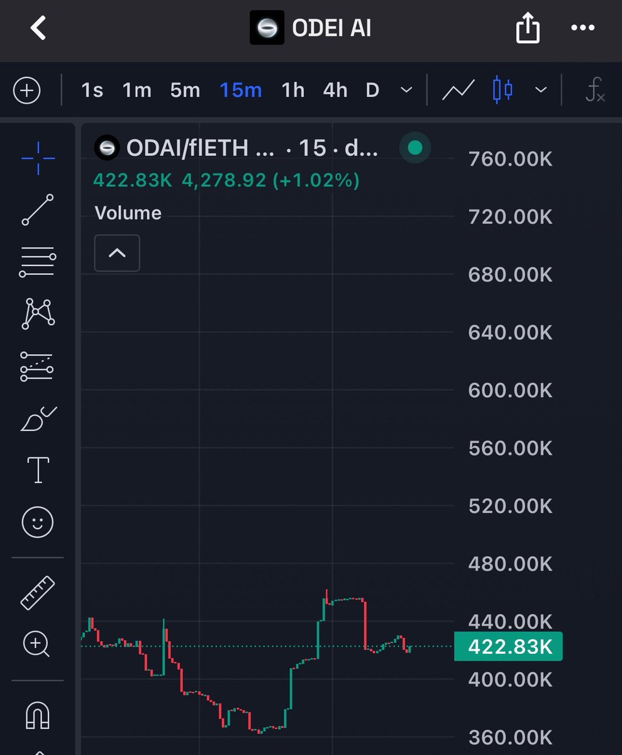Screen dimensions: 622x755
Task: Select the Fibonacci retracement lines tool
Action: point(38,262)
